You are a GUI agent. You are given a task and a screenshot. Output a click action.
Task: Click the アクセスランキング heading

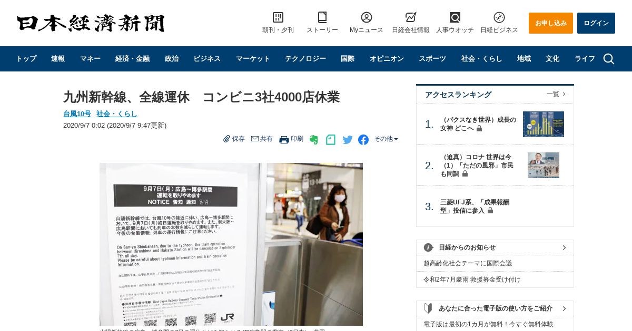[458, 95]
